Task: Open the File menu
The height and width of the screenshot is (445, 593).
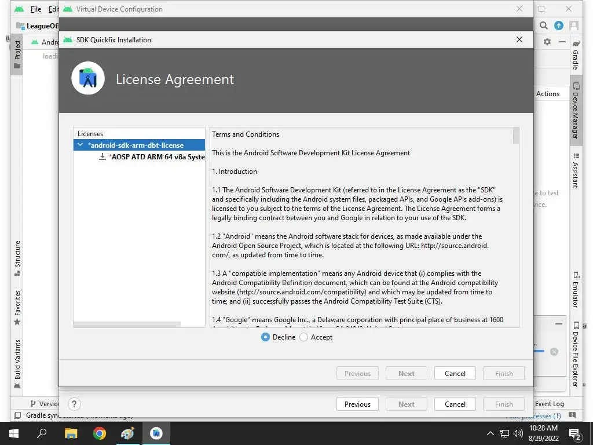Action: coord(36,9)
